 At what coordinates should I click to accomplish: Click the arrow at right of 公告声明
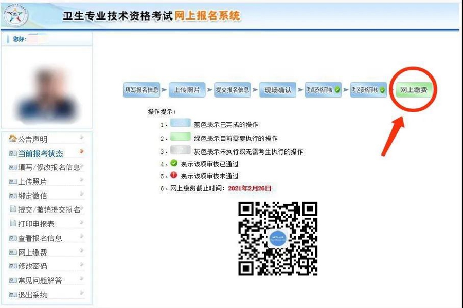82,138
